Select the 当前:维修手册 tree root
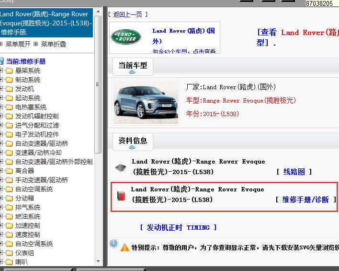Viewport: 339px width, 271px height. [26, 61]
